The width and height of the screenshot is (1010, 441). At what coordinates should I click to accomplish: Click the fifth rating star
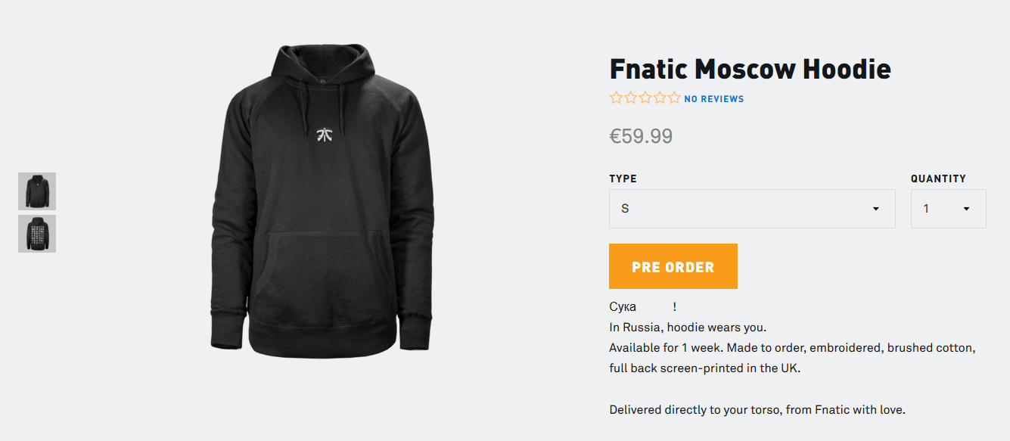pos(674,98)
